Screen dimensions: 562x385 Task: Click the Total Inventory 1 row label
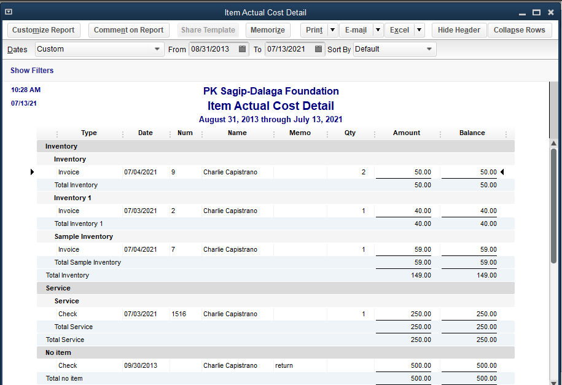(x=79, y=224)
